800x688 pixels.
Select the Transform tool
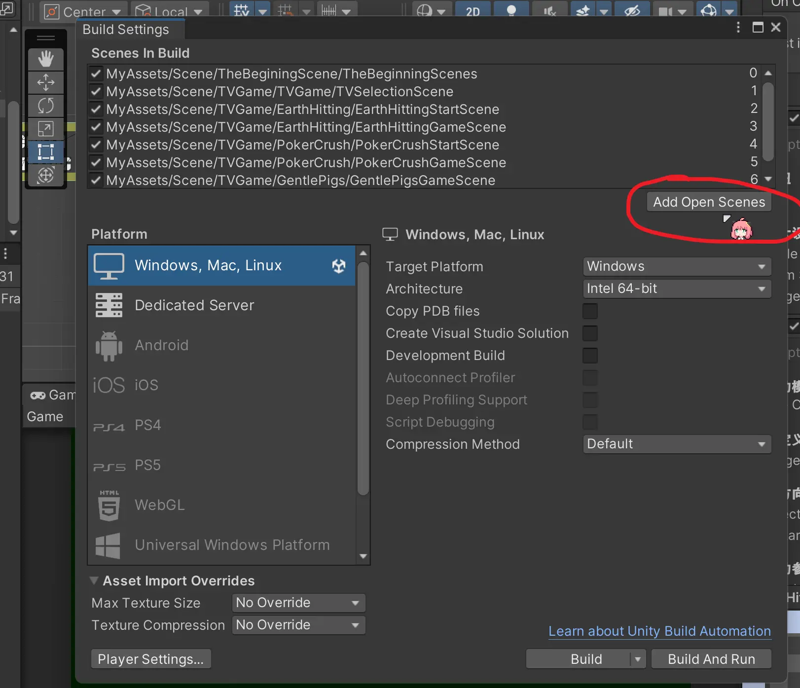point(46,175)
